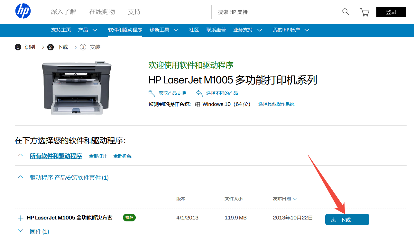Click the download arrow icon inside 下载 button
Image resolution: width=414 pixels, height=240 pixels.
(334, 220)
